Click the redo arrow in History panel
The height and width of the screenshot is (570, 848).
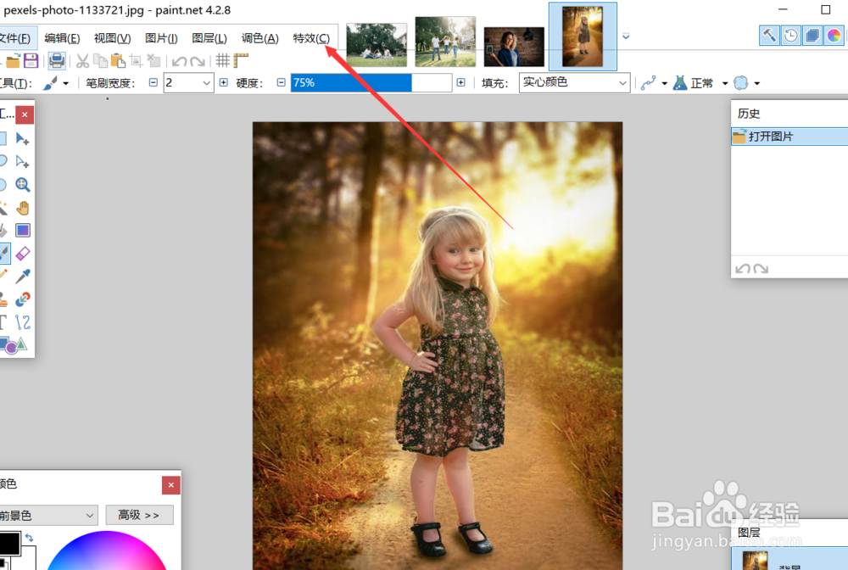coord(761,269)
